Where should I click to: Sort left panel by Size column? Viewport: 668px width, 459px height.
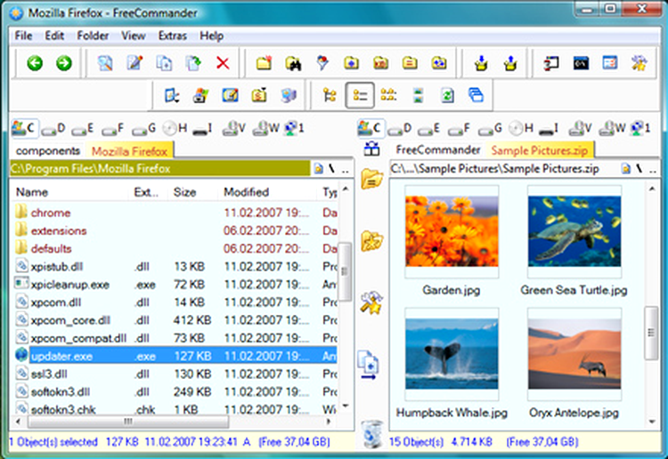pyautogui.click(x=193, y=192)
